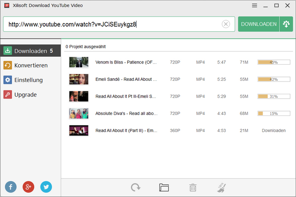
Task: Click the '21M' file size value
Action: 244,131
